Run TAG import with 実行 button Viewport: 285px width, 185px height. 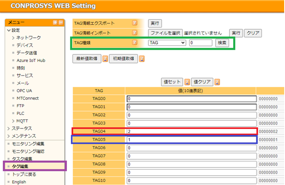(236, 33)
